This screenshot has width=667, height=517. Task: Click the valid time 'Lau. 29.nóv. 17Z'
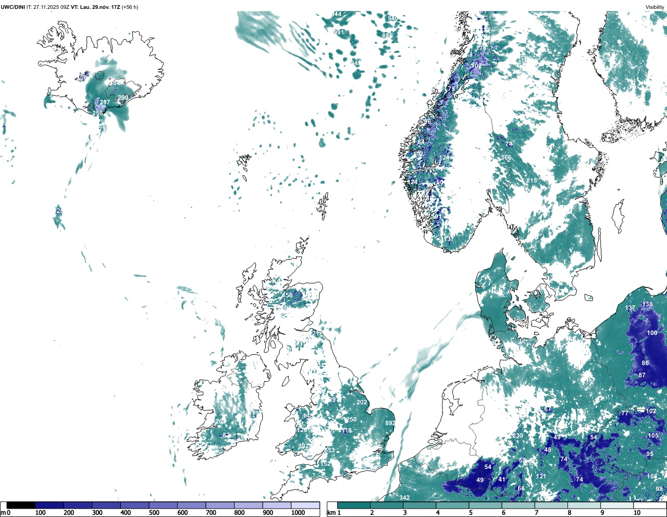(x=100, y=7)
